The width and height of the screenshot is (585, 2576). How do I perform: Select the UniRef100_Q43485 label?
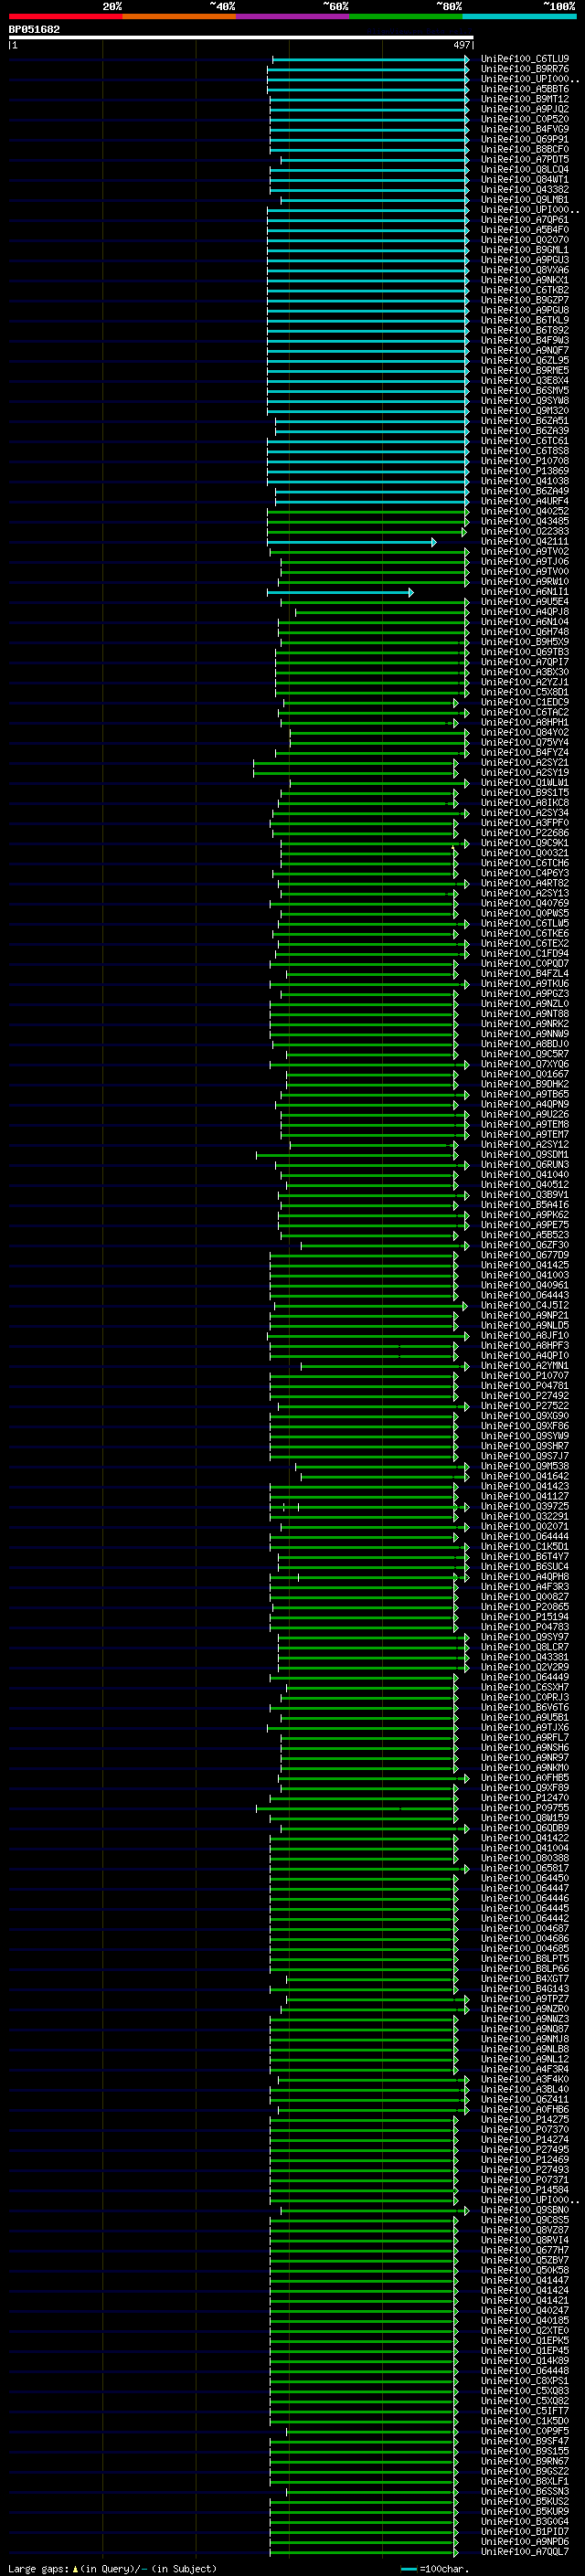(x=524, y=521)
